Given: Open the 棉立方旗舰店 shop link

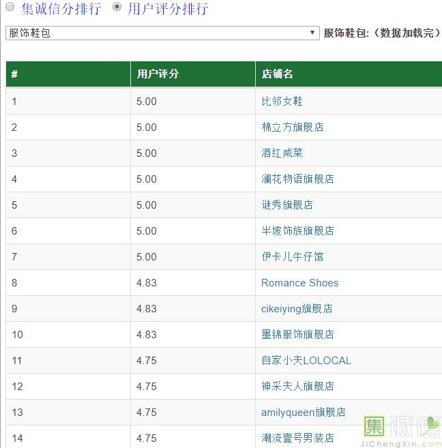Looking at the screenshot, I should pos(292,127).
